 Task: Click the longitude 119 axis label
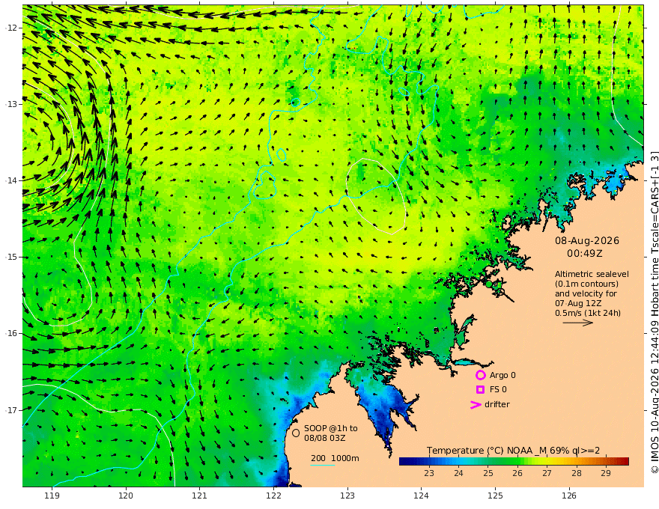pyautogui.click(x=52, y=496)
